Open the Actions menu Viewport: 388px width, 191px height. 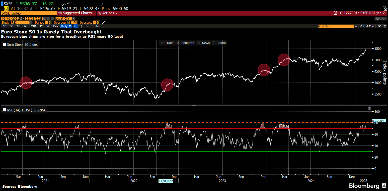tap(108, 13)
